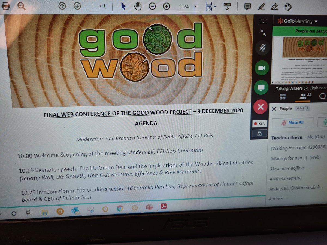Open the Cortana circle on taskbar

[x=14, y=213]
